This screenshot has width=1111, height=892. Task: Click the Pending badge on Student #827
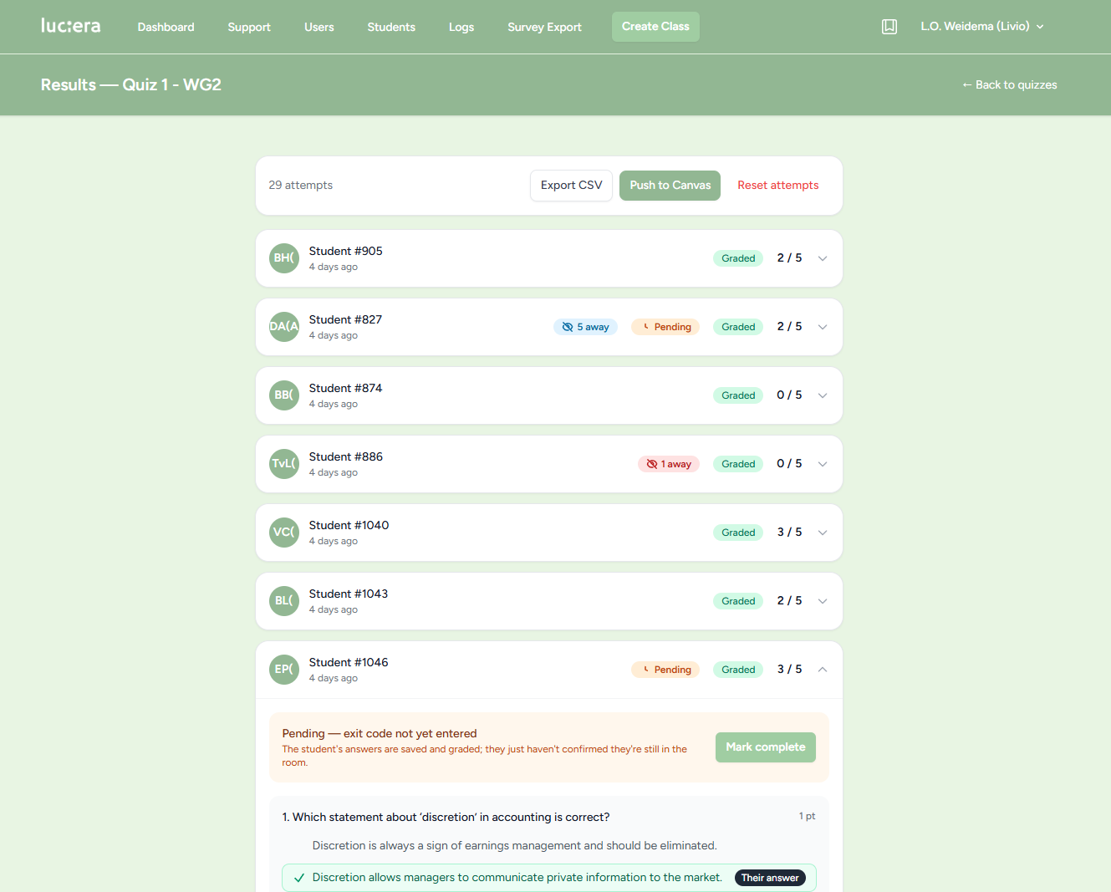pos(665,327)
